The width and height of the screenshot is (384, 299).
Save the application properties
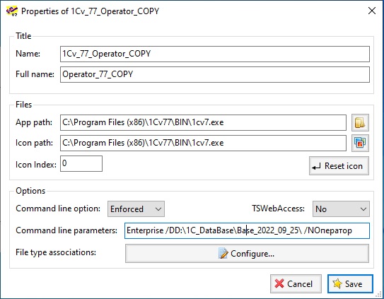pos(350,283)
